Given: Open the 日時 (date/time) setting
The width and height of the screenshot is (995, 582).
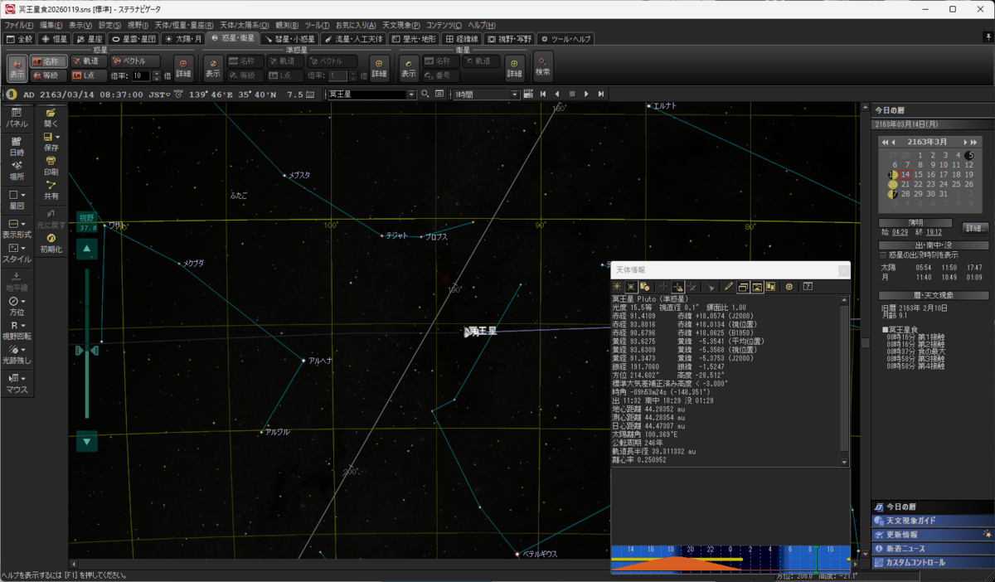Looking at the screenshot, I should (17, 147).
